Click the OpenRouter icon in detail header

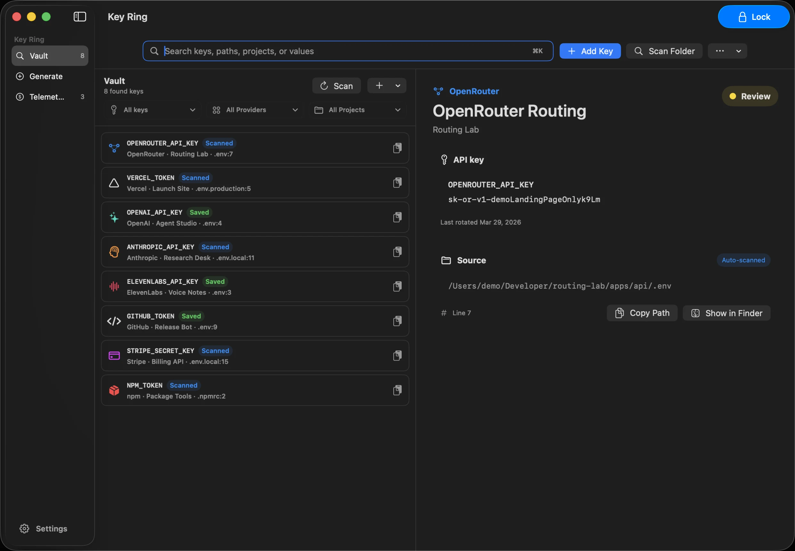coord(438,91)
